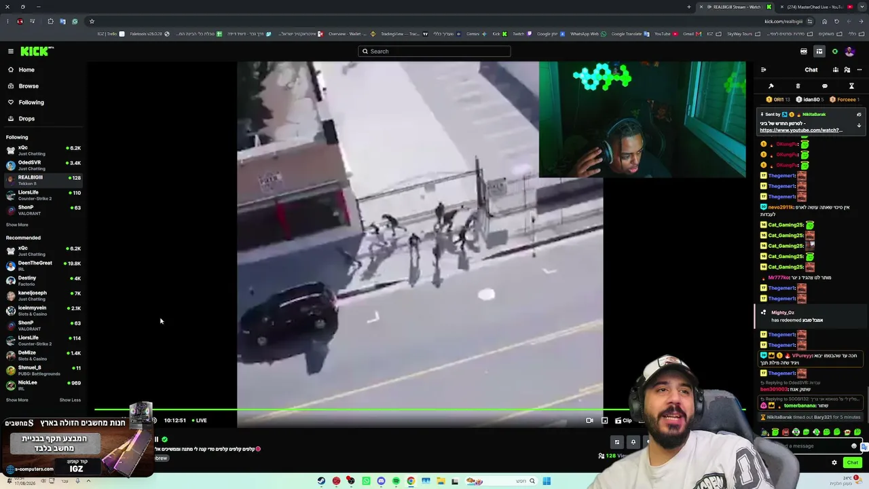
Task: Focus the Kick search field
Action: (x=434, y=51)
